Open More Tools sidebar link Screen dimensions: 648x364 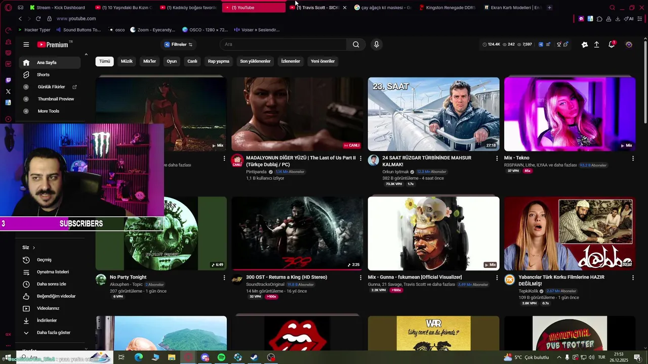click(50, 111)
